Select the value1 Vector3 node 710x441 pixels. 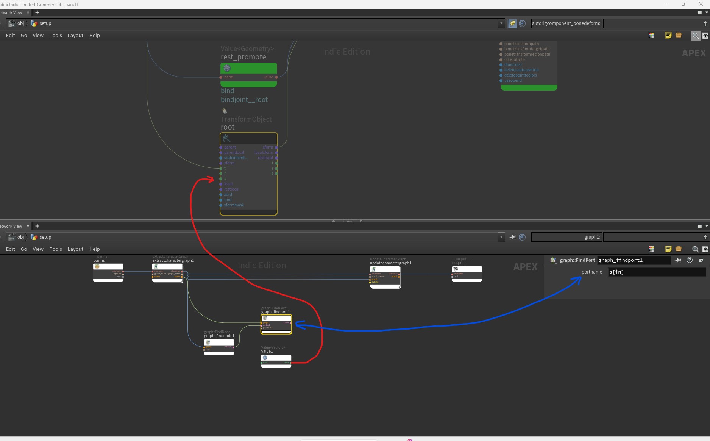click(x=276, y=361)
